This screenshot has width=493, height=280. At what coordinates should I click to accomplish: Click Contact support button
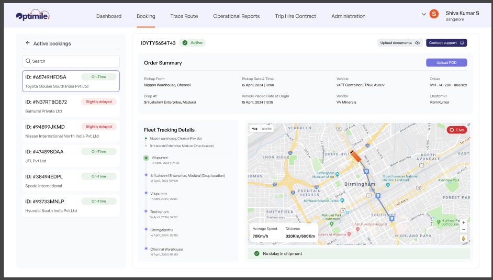coord(446,43)
